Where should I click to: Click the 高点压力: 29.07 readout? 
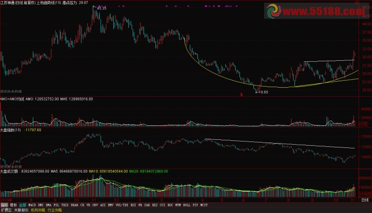pos(75,3)
